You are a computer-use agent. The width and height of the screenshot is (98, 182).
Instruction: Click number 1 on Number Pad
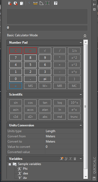click(x=16, y=72)
